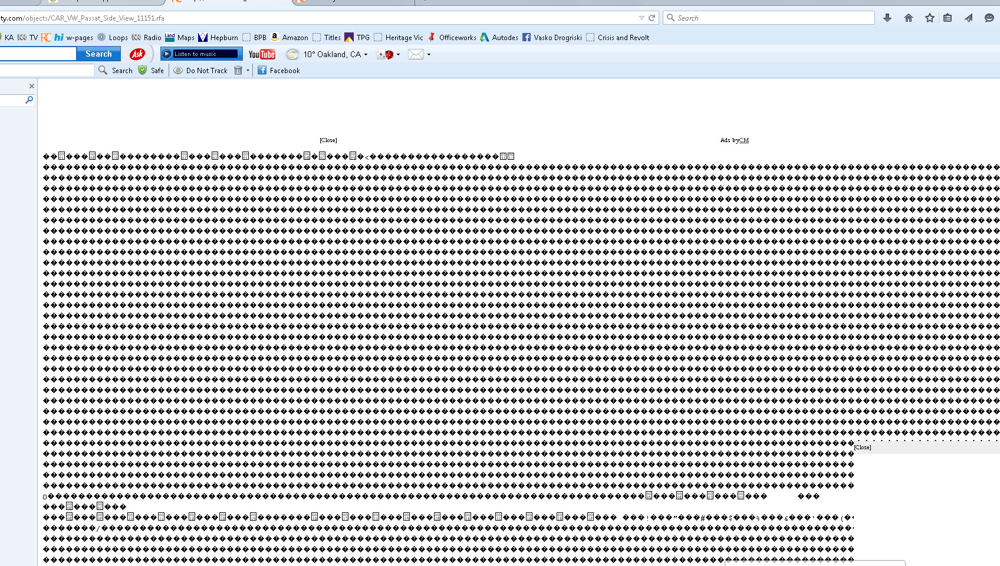This screenshot has width=1000, height=566.
Task: Open the Maps bookmark
Action: (x=180, y=37)
